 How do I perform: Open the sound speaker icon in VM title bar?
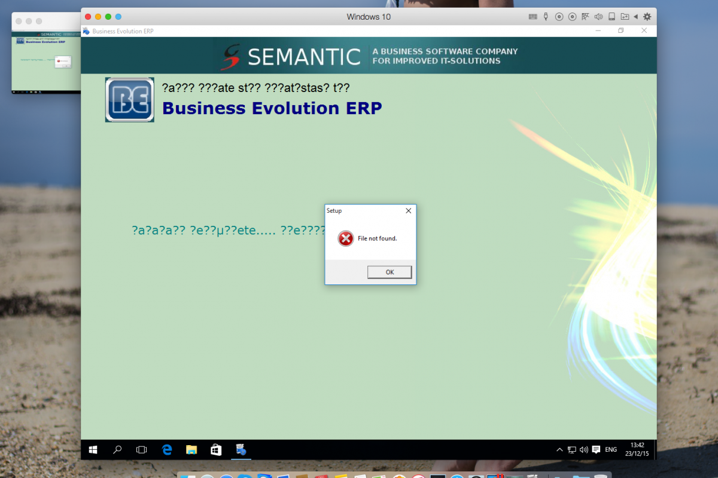tap(598, 17)
